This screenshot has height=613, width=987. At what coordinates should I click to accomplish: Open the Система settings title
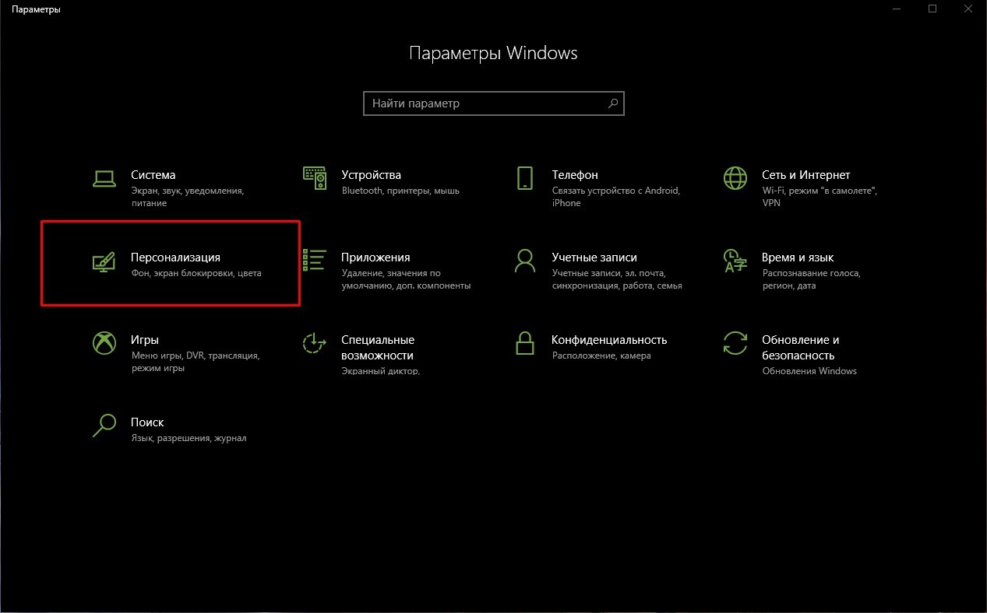tap(153, 175)
